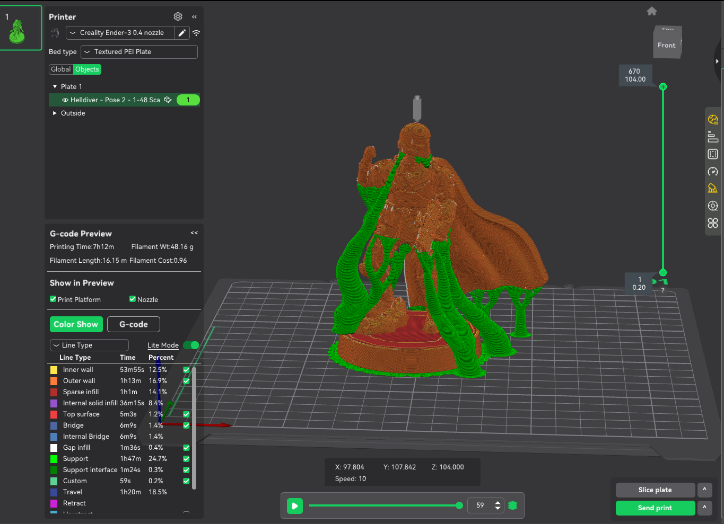The image size is (724, 524).
Task: Switch to the Global tab
Action: click(60, 69)
